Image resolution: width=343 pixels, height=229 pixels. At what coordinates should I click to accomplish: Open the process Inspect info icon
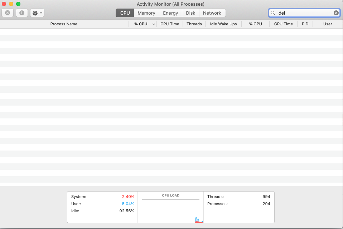point(21,13)
